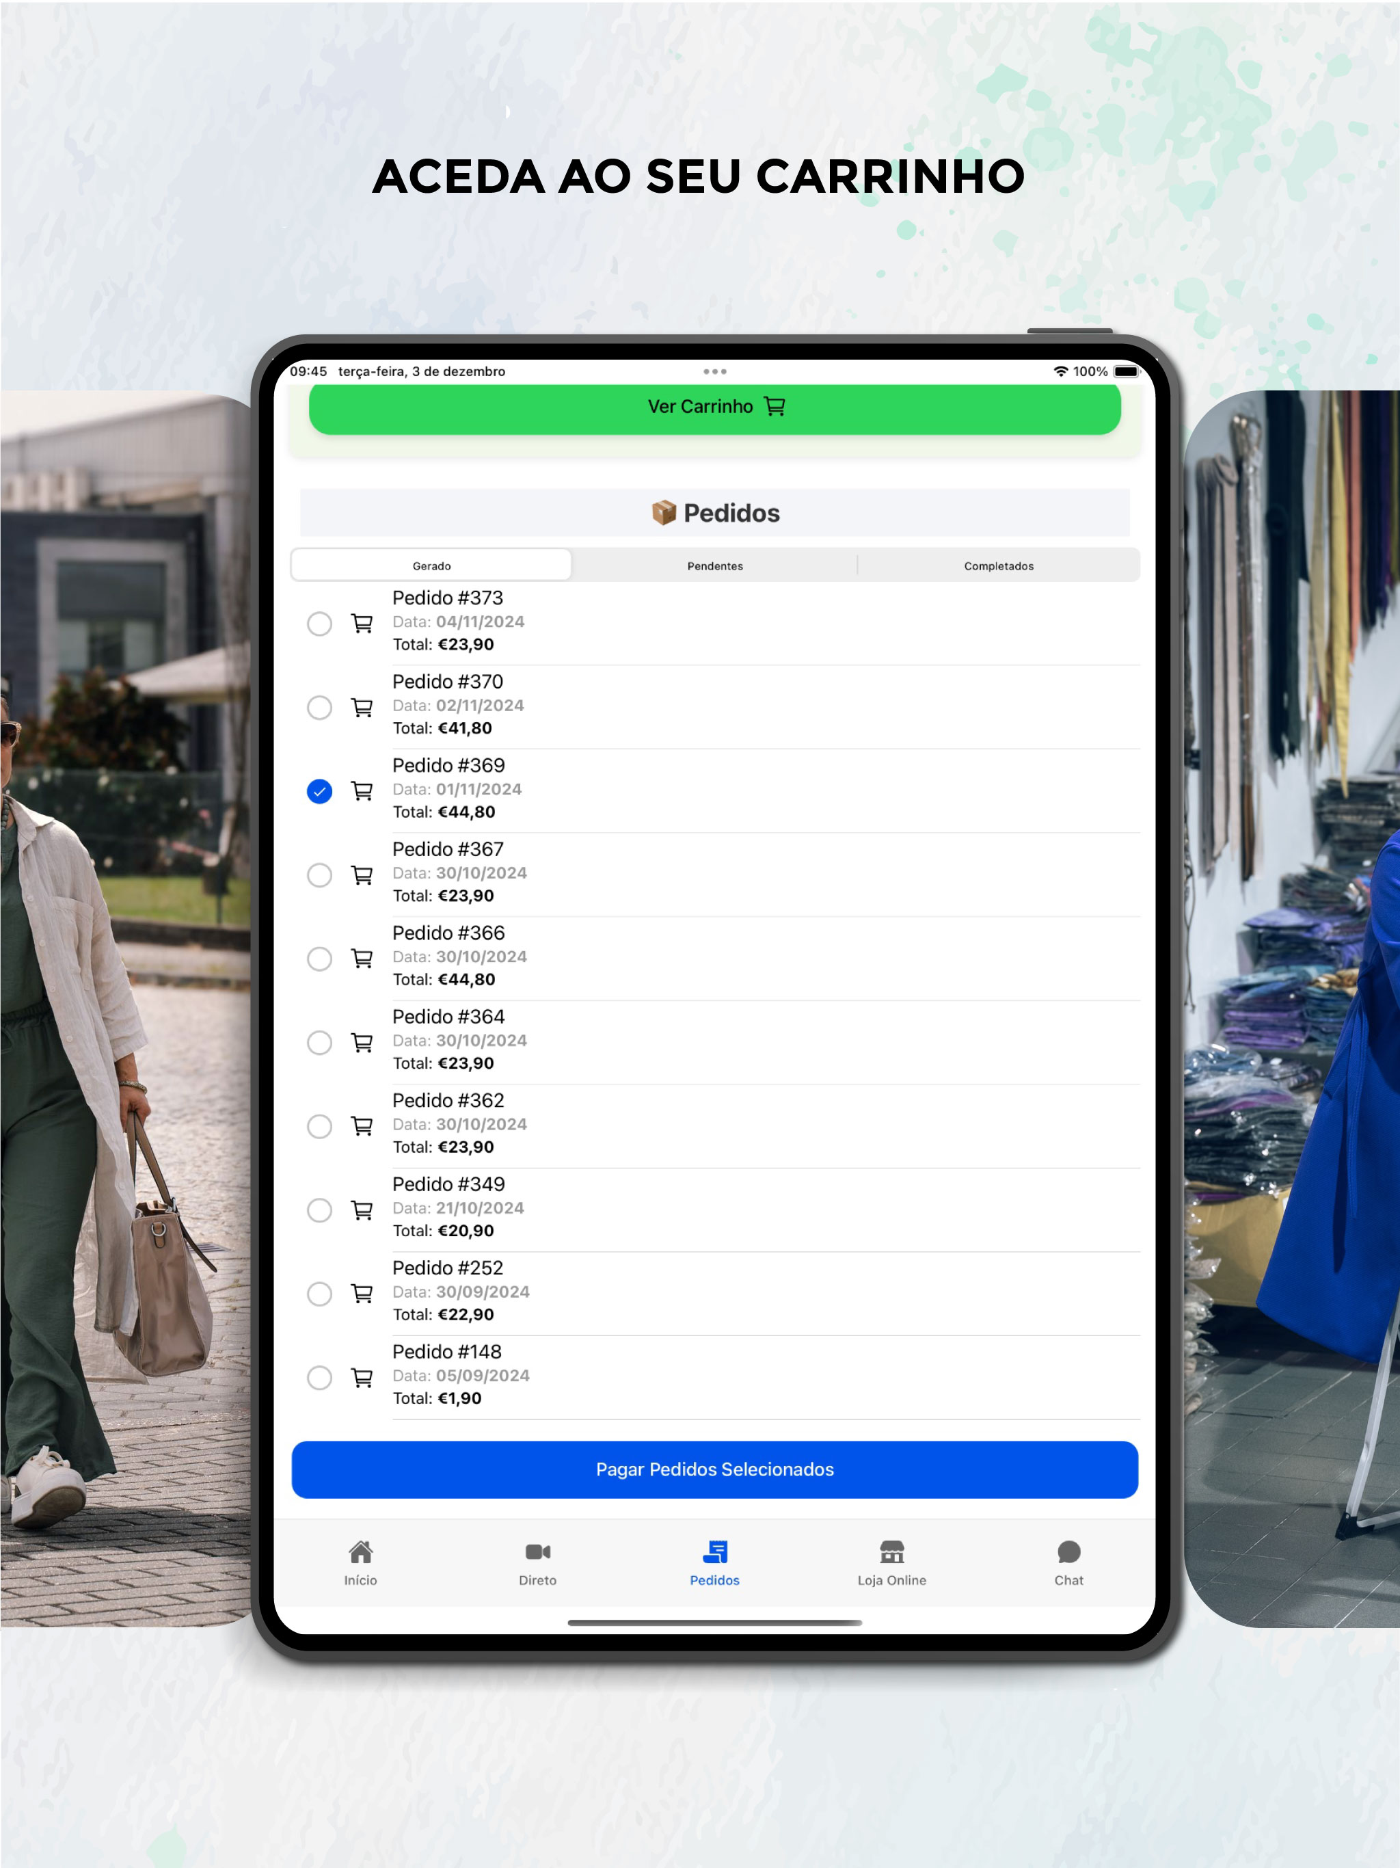1400x1868 pixels.
Task: Click the date 04/11/2024
Action: tap(480, 622)
